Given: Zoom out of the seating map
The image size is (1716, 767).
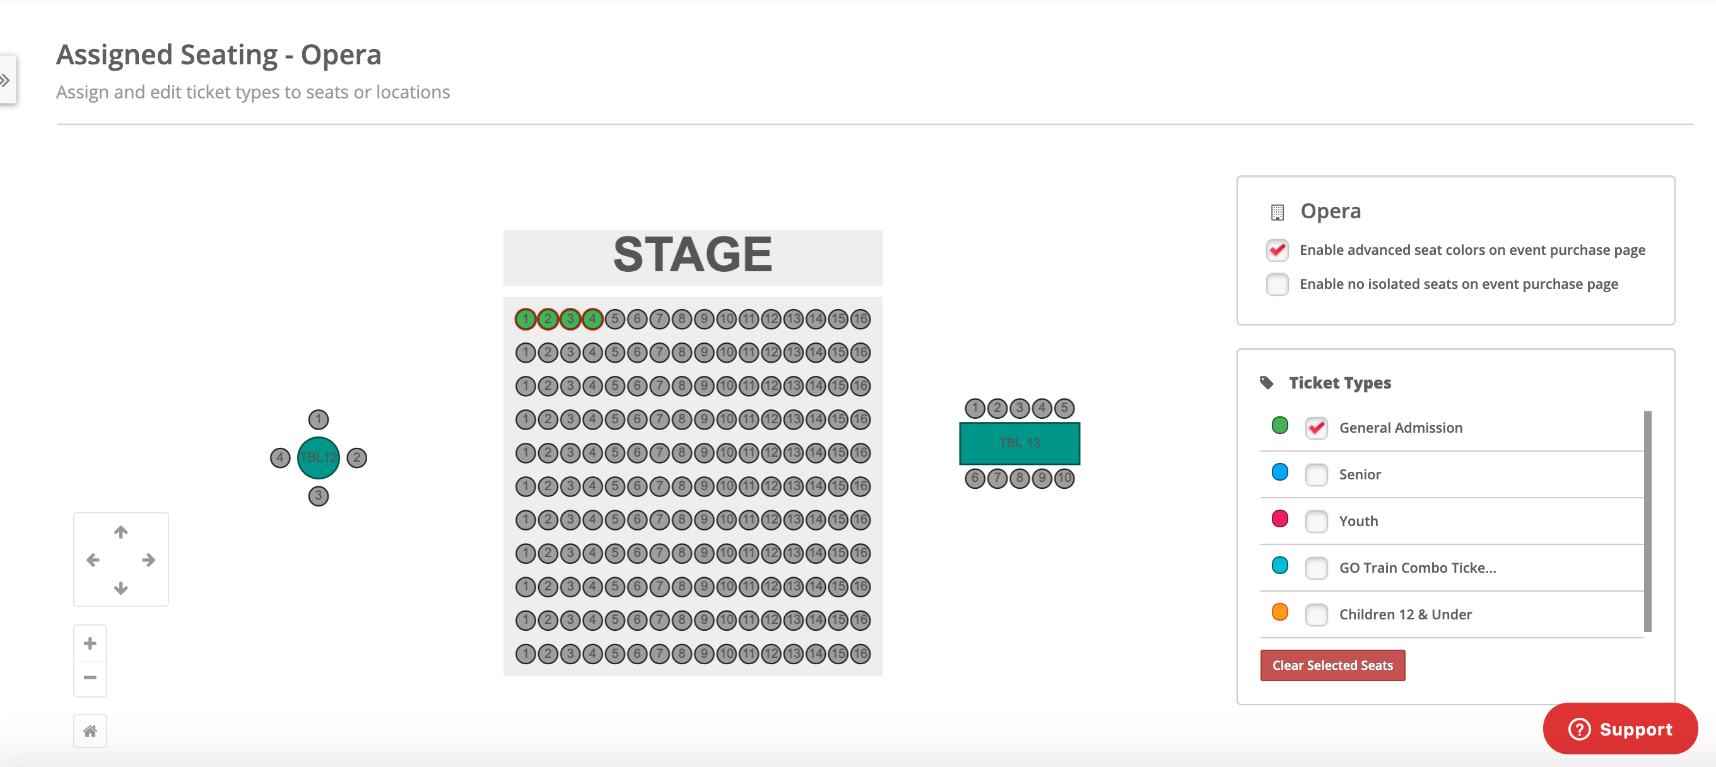Looking at the screenshot, I should 90,678.
